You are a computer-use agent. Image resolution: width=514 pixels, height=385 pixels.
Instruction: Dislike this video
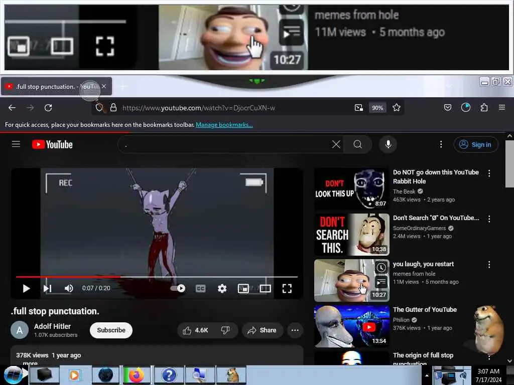225,330
